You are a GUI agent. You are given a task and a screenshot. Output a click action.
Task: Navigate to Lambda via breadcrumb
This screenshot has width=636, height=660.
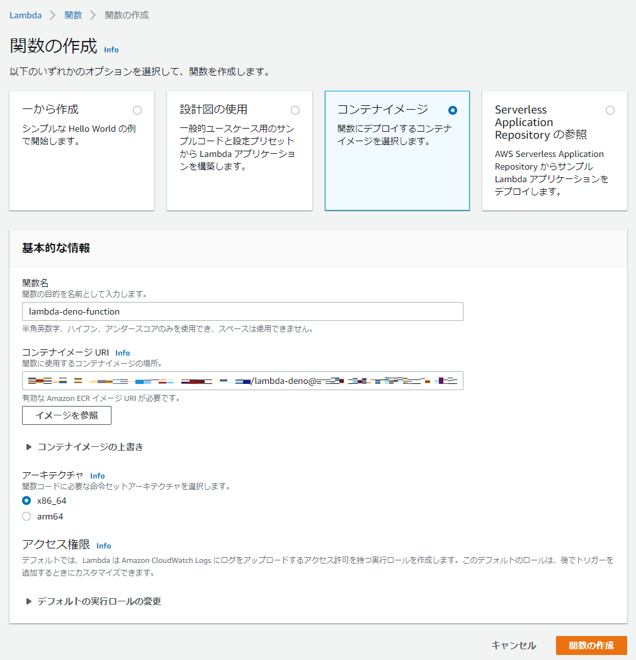[x=25, y=15]
